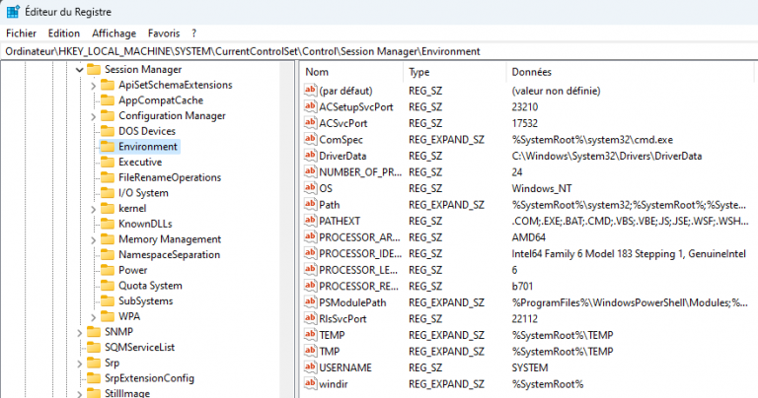Image resolution: width=758 pixels, height=398 pixels.
Task: Select the NUMBER_OF_PR... value name
Action: click(x=360, y=172)
